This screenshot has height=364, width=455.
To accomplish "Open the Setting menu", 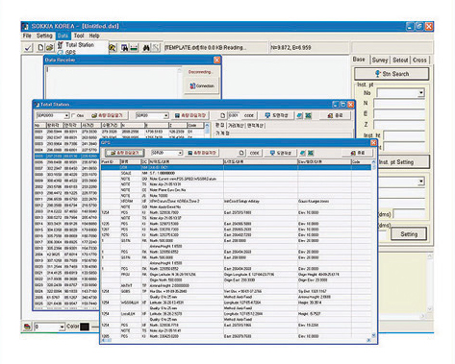I will 44,36.
